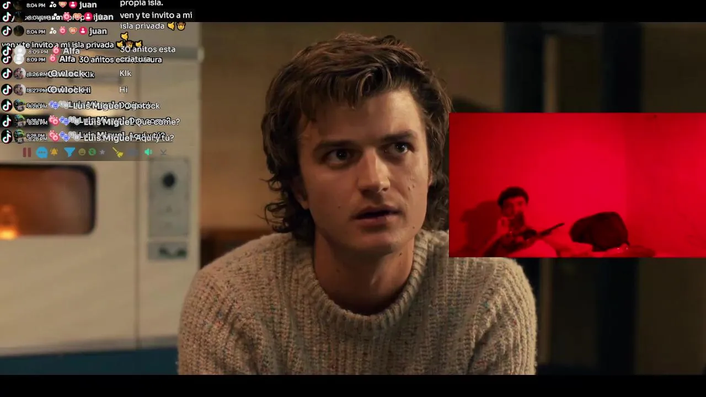Image resolution: width=706 pixels, height=397 pixels.
Task: Toggle the notification bell in chat toolbar
Action: [55, 152]
